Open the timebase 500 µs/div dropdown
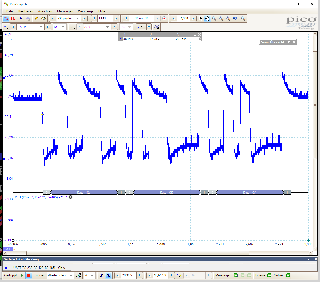 point(77,18)
